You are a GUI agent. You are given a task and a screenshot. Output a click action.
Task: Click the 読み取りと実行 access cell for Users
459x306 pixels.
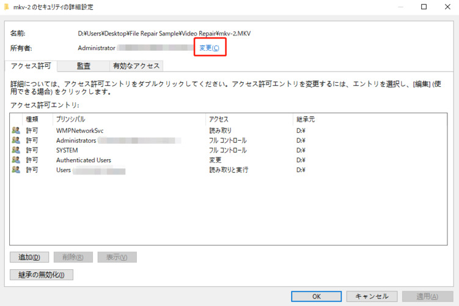tap(229, 170)
